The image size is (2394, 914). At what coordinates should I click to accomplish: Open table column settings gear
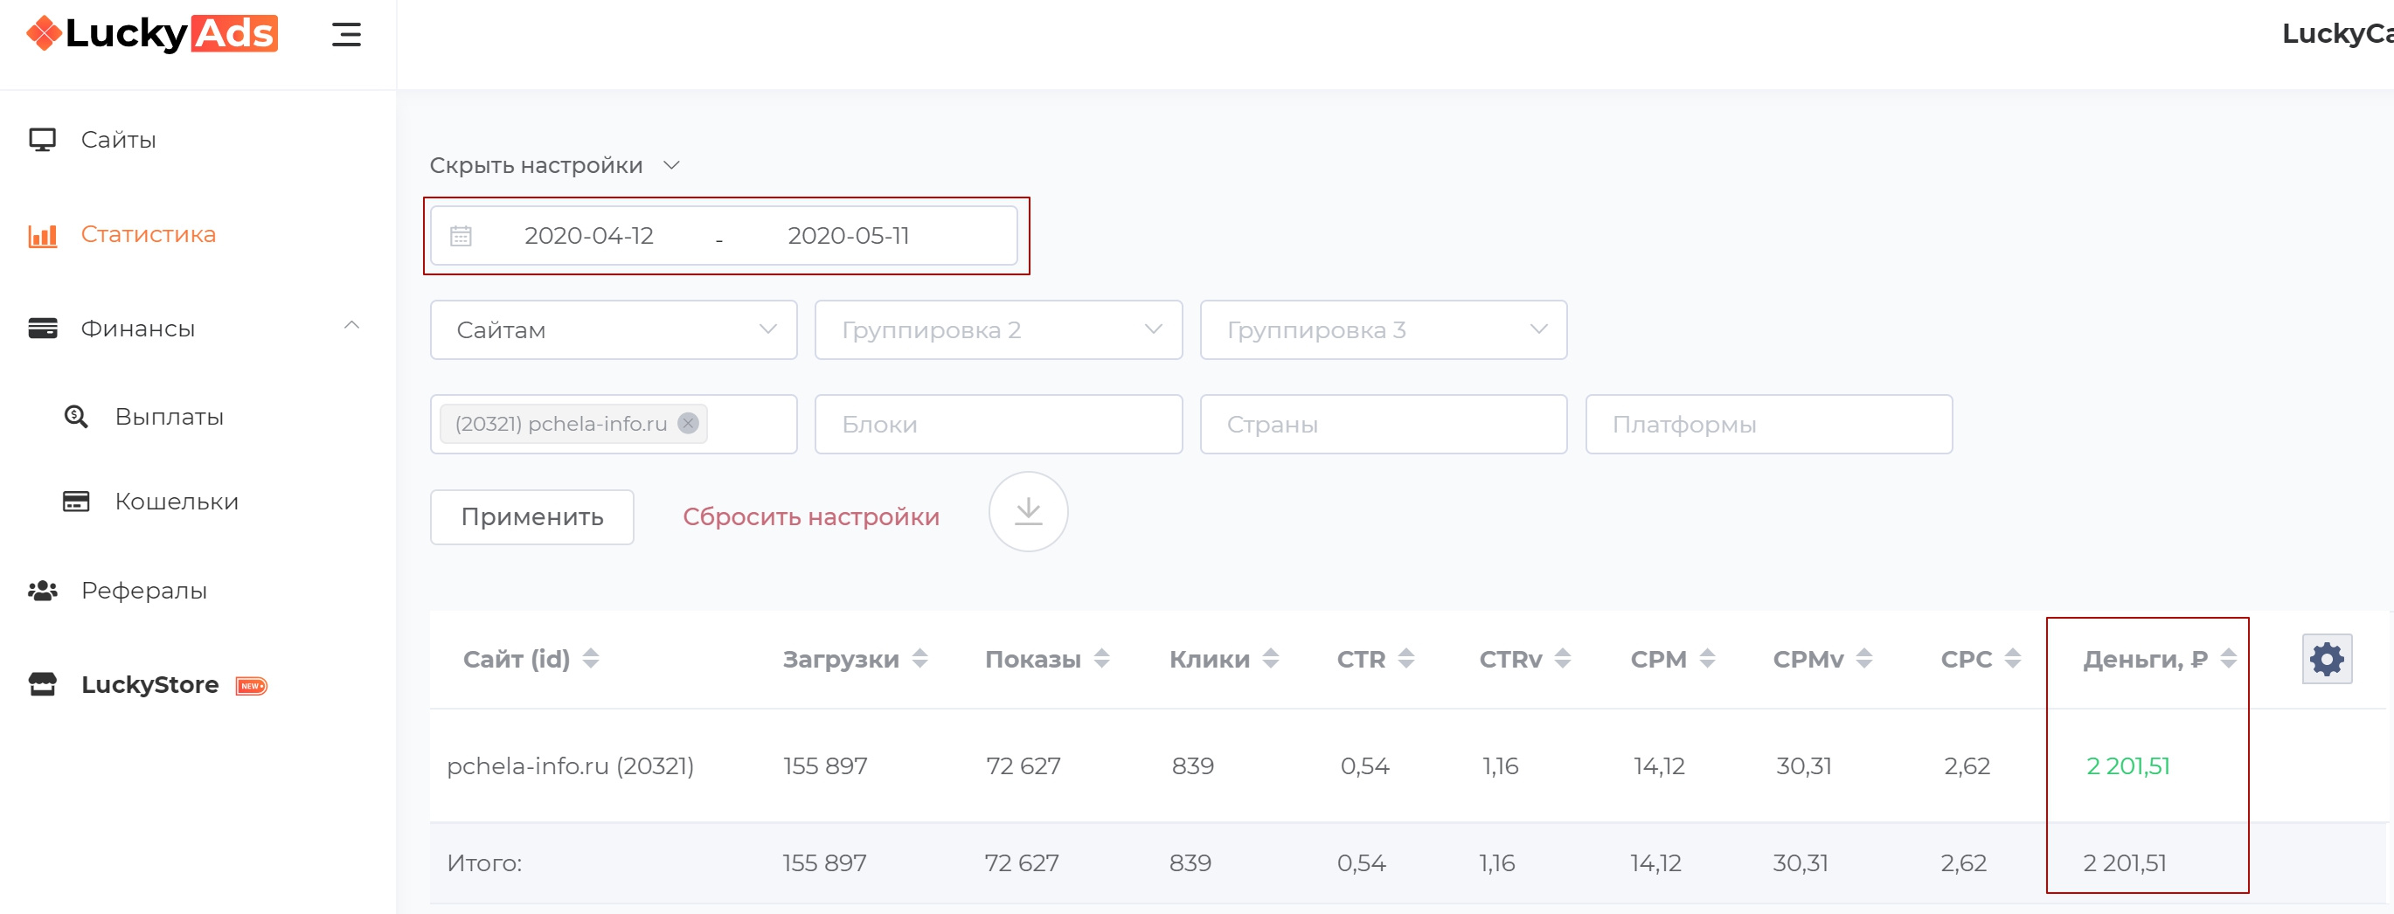click(x=2326, y=660)
